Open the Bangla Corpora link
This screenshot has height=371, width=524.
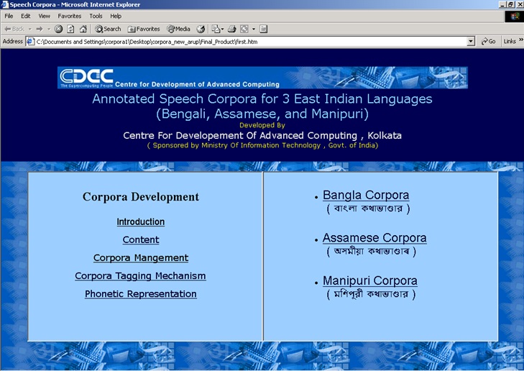366,195
